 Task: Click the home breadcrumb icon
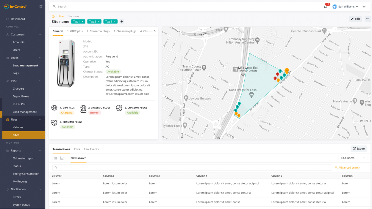[53, 16]
